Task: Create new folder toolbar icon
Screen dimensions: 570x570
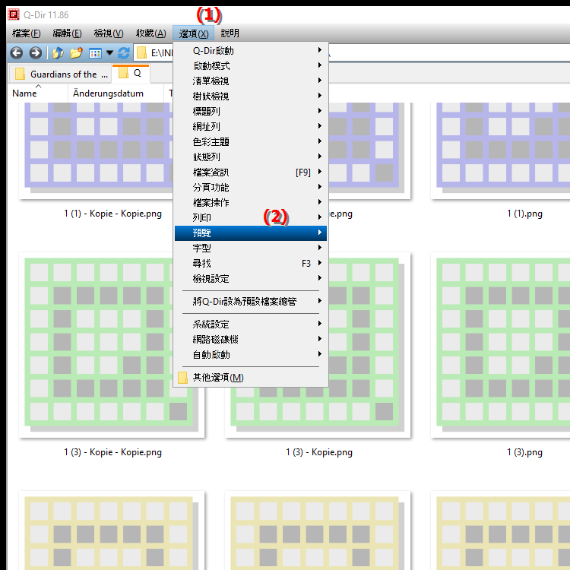Action: [76, 53]
